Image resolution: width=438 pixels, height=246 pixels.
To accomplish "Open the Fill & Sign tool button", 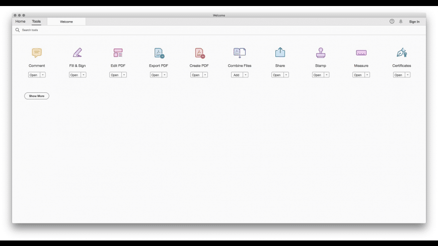I will tap(75, 75).
